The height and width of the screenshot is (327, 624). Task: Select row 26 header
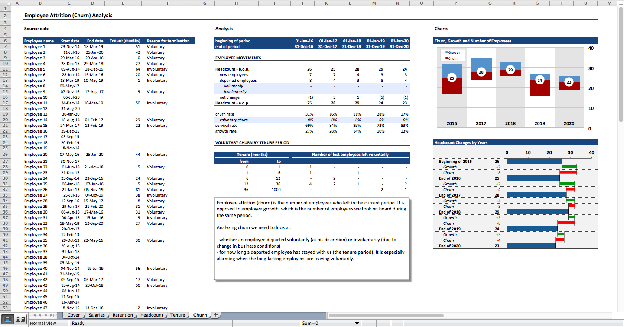pyautogui.click(x=5, y=154)
